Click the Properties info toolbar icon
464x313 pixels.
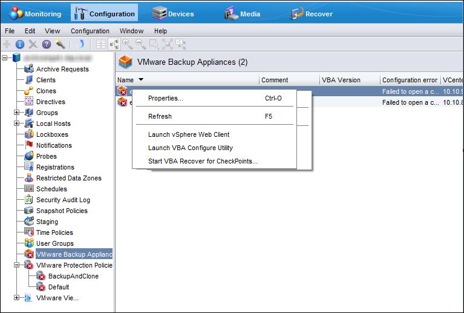(x=19, y=44)
